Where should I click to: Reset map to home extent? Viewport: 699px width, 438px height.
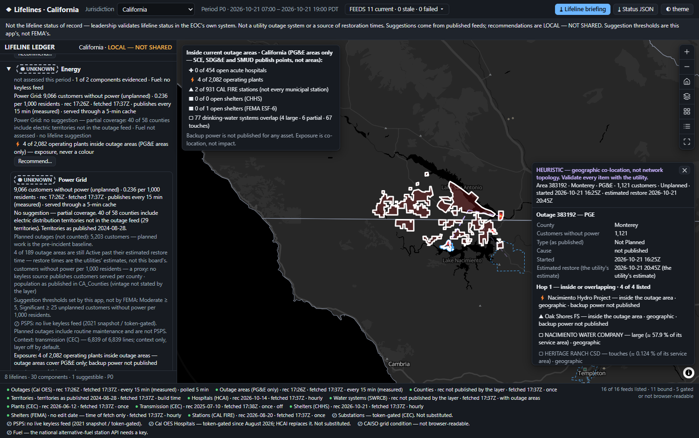click(x=687, y=82)
